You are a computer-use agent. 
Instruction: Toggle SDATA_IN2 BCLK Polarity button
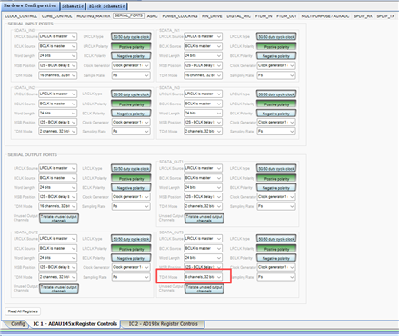click(131, 114)
